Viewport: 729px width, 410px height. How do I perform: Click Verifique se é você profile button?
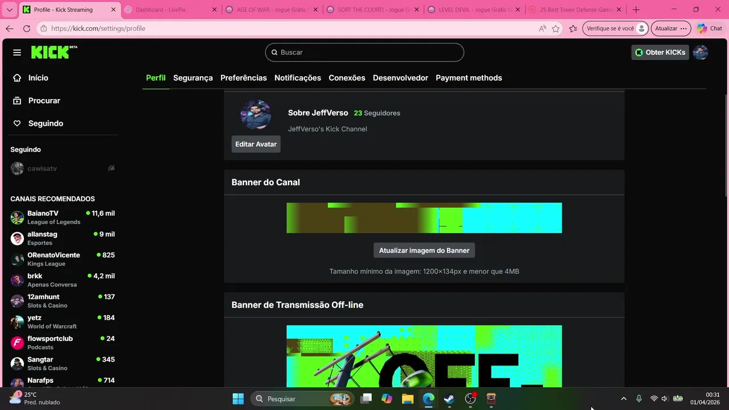point(616,28)
